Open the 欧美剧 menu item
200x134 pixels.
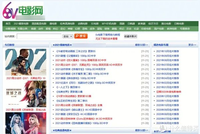tap(142, 24)
